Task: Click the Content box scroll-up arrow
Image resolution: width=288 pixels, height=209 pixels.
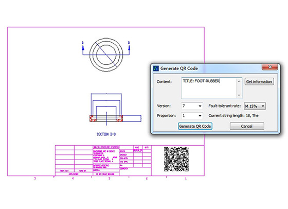Action: tap(239, 81)
